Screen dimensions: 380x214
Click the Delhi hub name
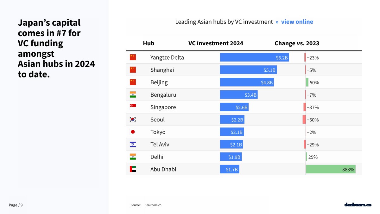coord(157,157)
